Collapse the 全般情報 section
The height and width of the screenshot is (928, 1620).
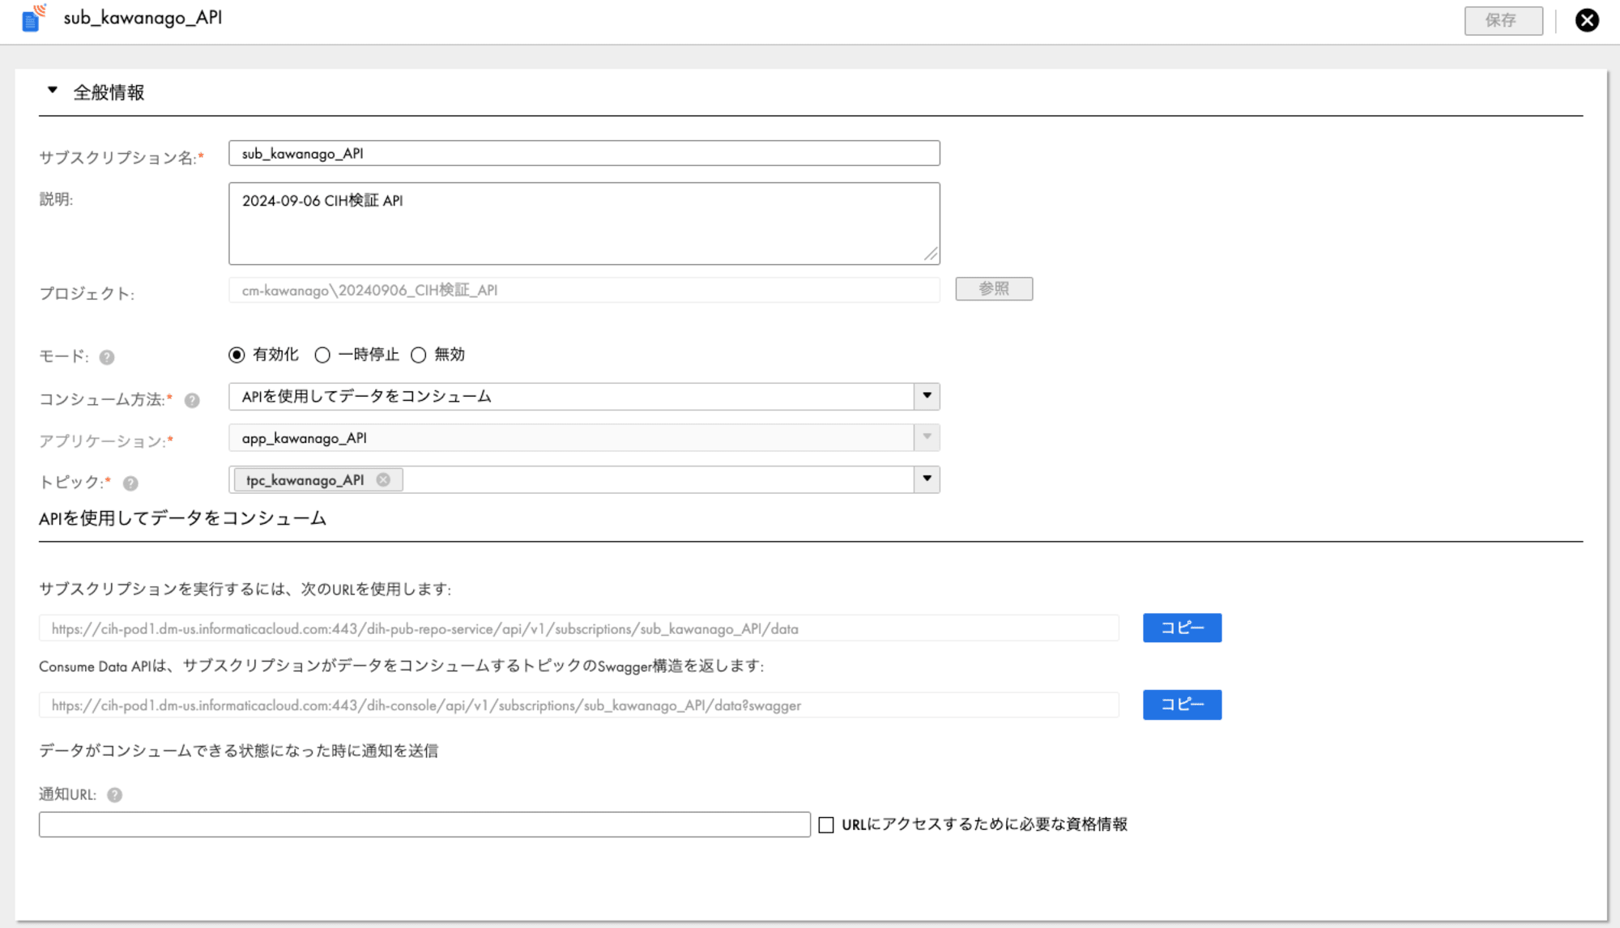53,91
